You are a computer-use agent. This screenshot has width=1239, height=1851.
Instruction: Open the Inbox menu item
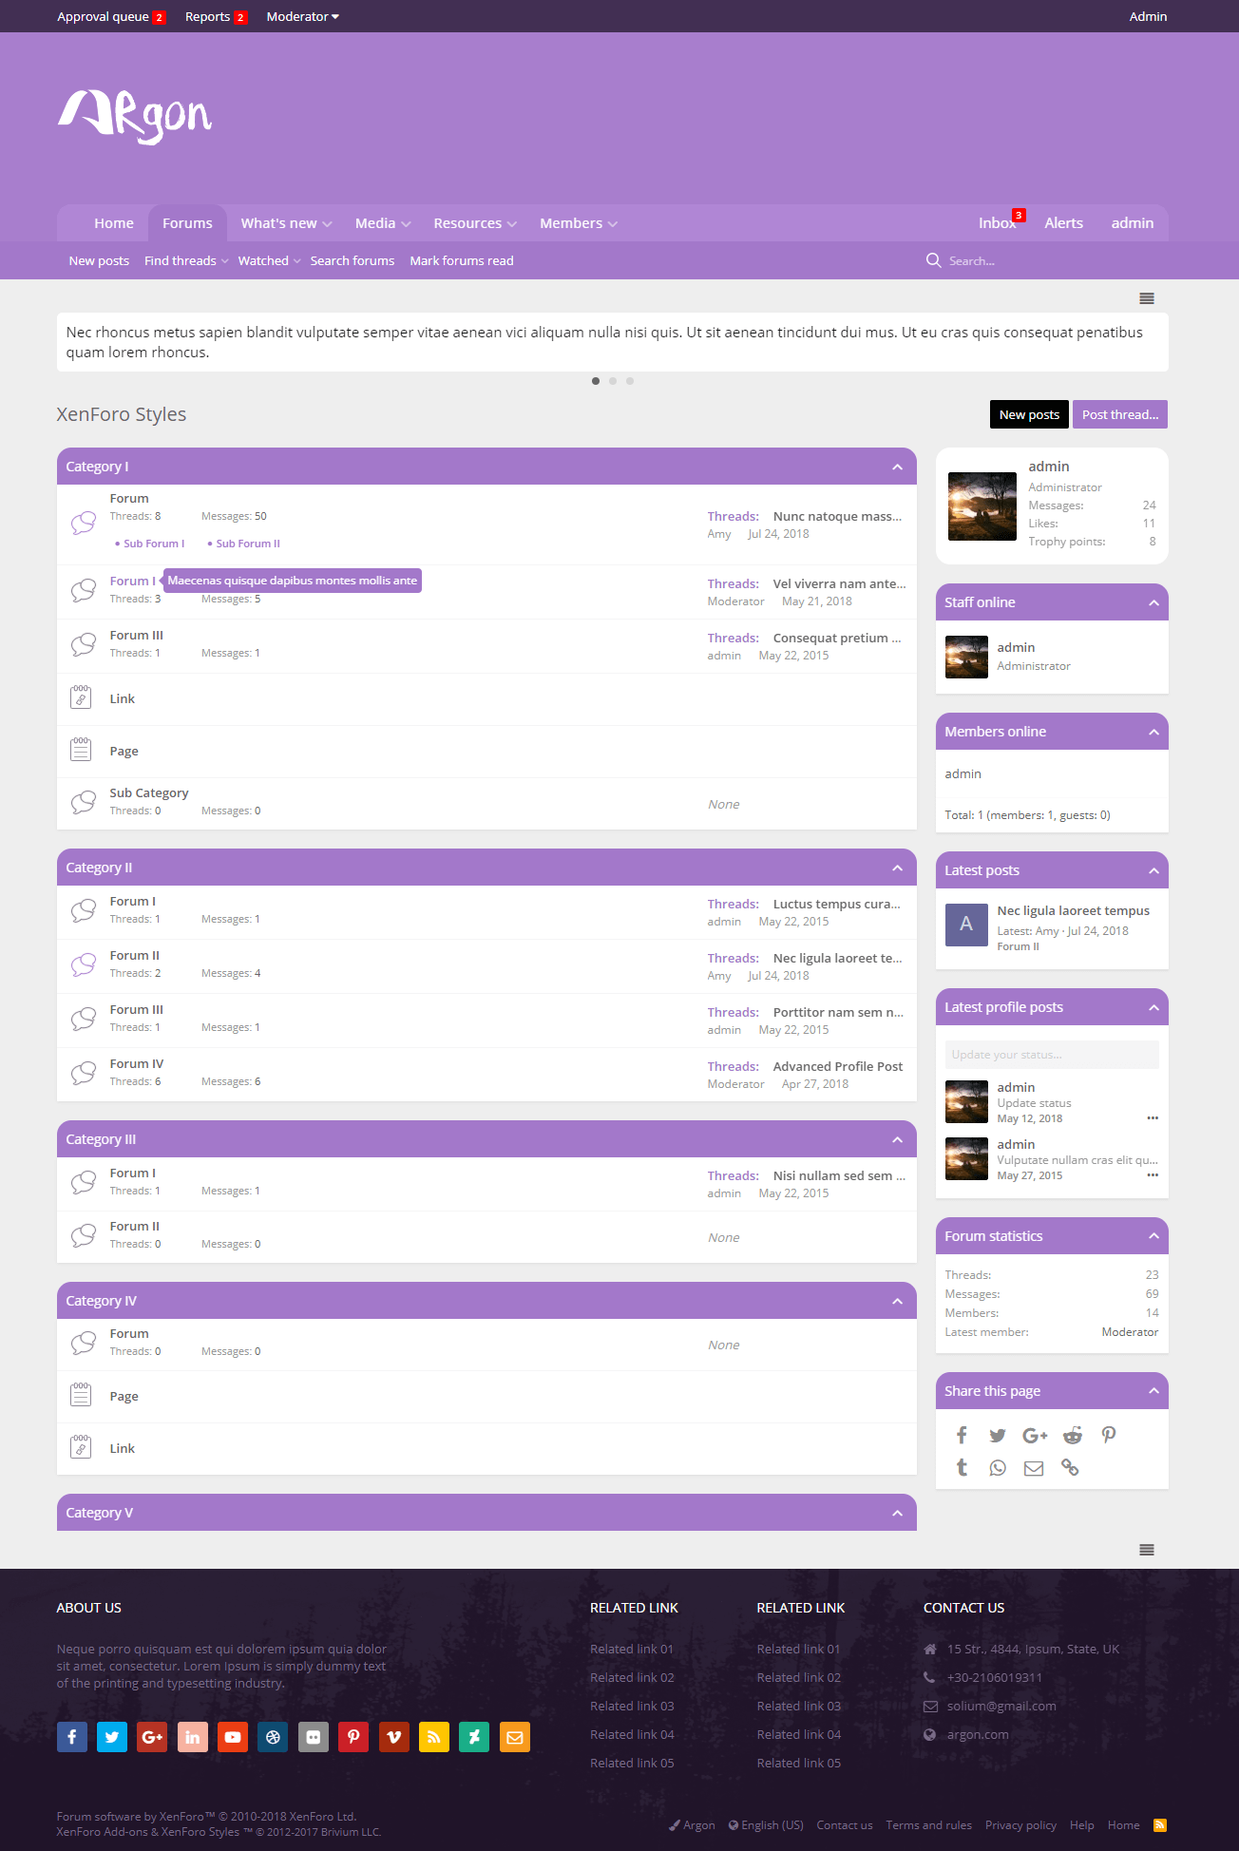tap(997, 223)
